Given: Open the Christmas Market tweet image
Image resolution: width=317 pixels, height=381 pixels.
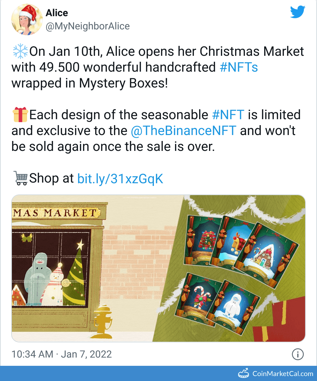Looking at the screenshot, I should pos(158,268).
